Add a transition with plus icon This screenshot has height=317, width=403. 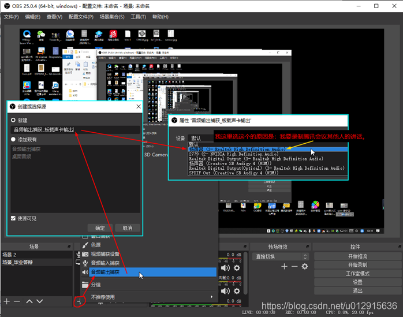[284, 266]
